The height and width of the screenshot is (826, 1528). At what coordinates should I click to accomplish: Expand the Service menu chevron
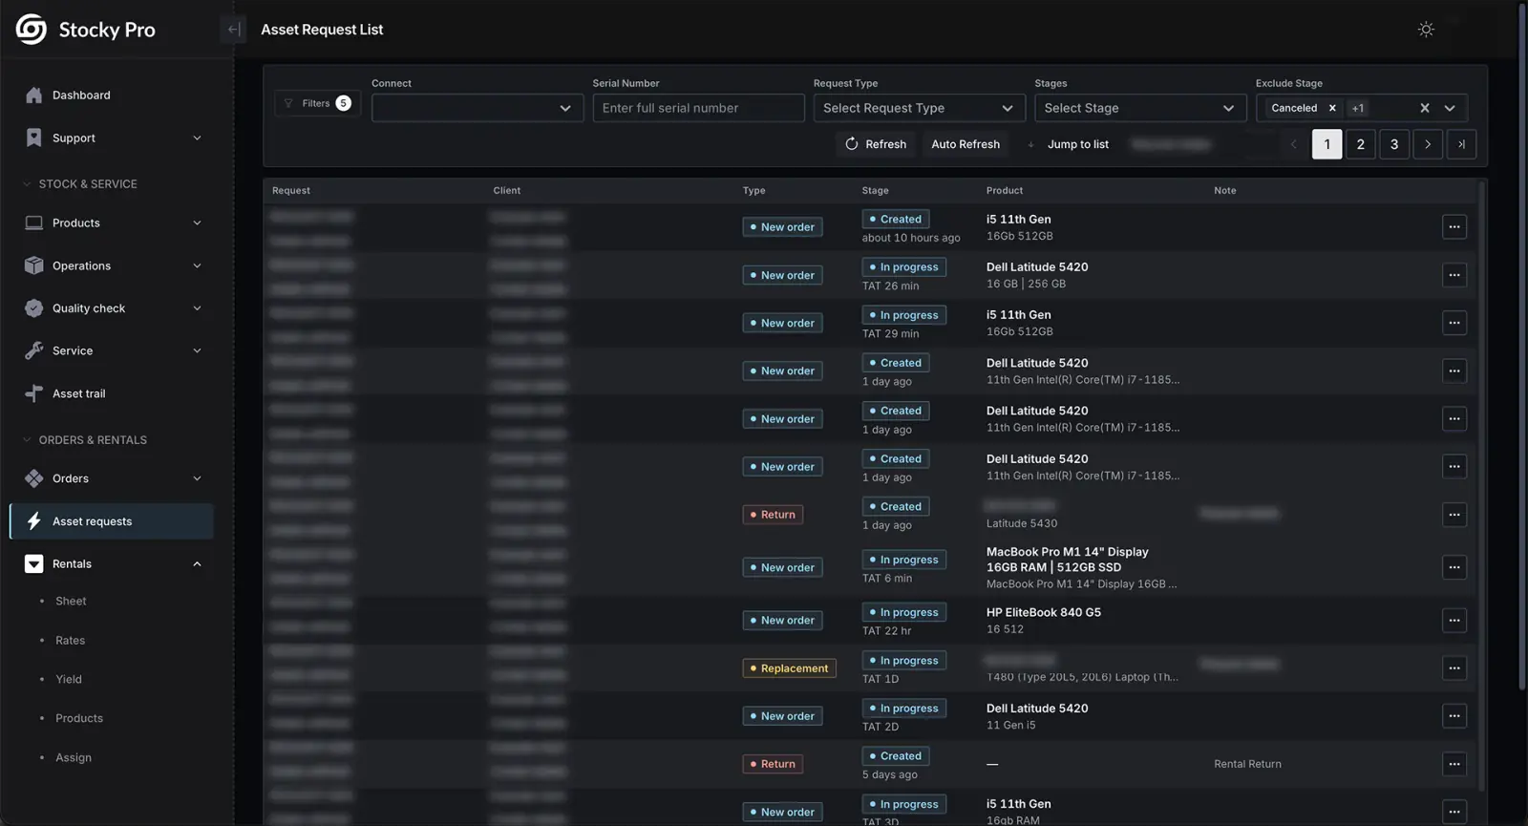pyautogui.click(x=197, y=351)
